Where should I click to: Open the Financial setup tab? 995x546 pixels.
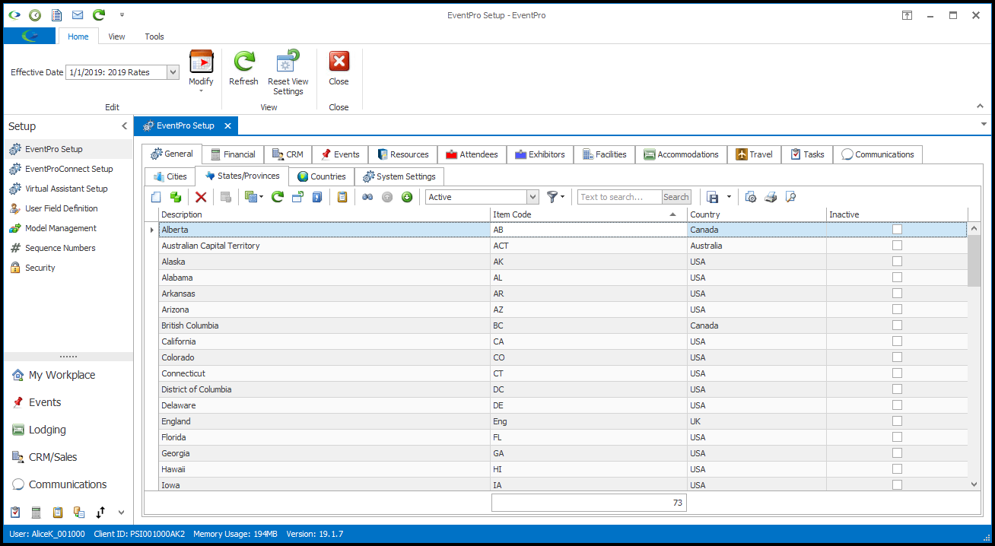pos(233,154)
